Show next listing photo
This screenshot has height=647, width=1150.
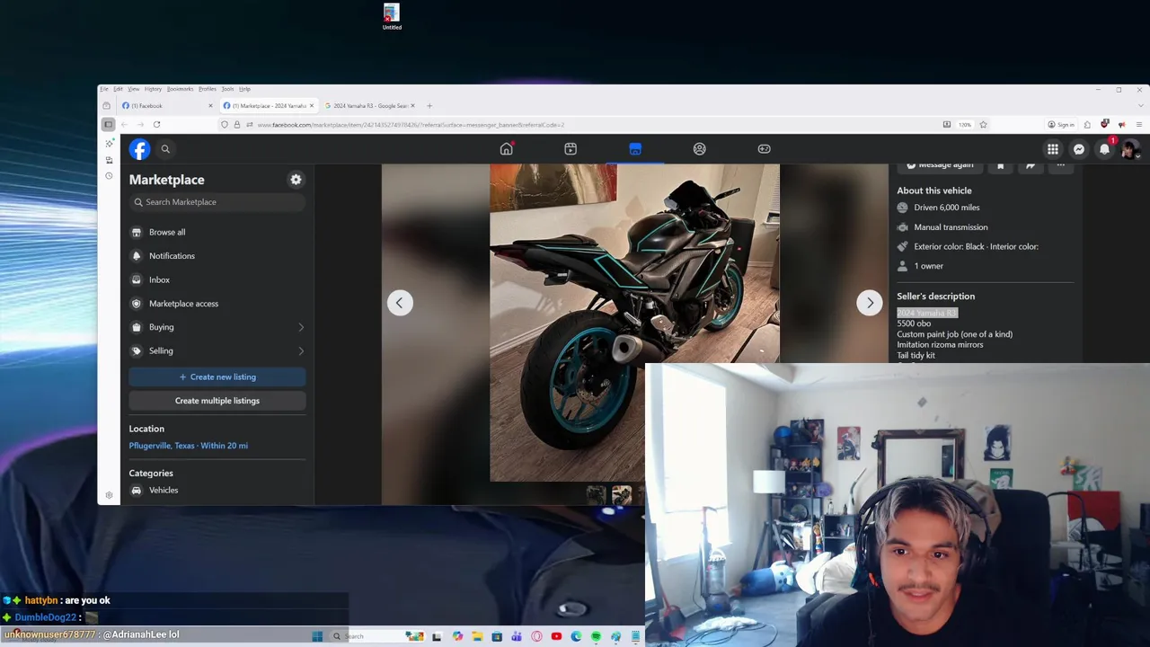pyautogui.click(x=870, y=303)
